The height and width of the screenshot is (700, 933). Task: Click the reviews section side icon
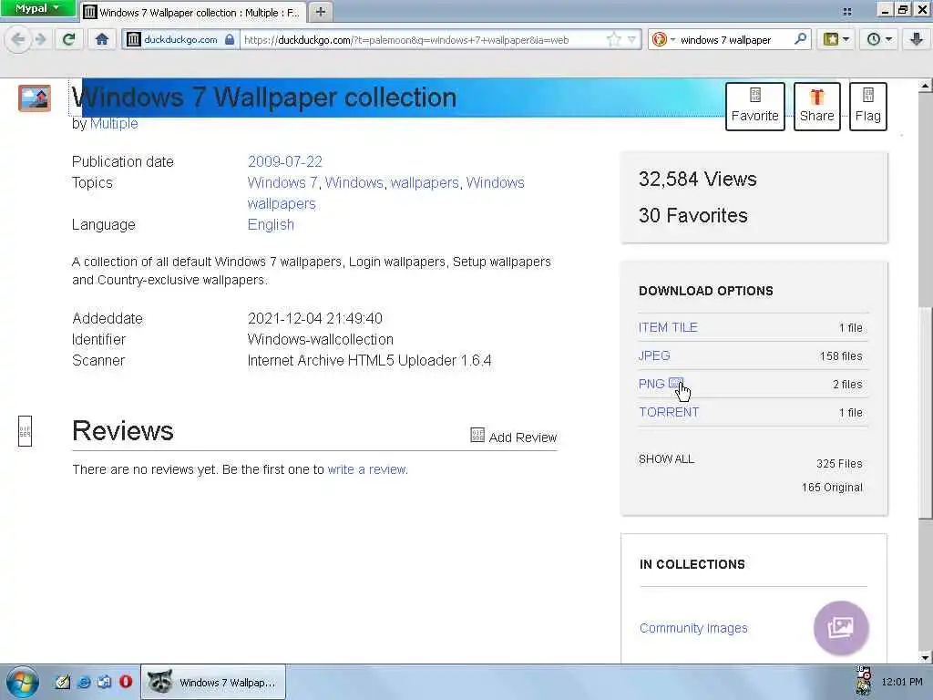(25, 431)
